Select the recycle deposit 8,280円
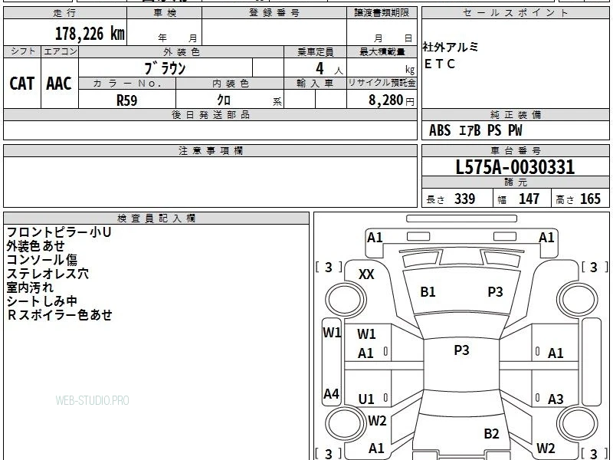The width and height of the screenshot is (613, 460). tap(391, 100)
